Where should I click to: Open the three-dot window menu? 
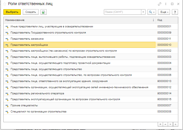[x=166, y=4]
